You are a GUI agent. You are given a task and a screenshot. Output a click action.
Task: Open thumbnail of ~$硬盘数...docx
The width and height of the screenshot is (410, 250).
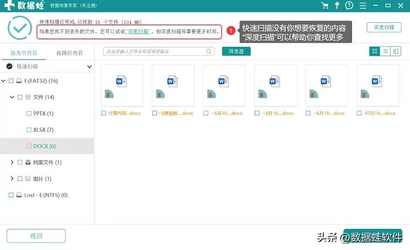(x=173, y=85)
